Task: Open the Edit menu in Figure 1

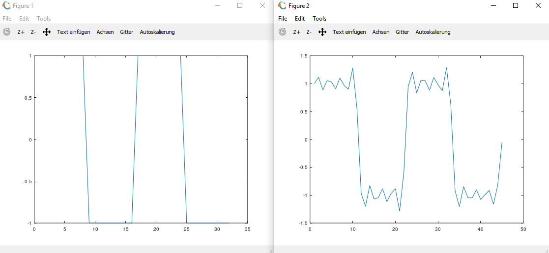Action: tap(24, 19)
